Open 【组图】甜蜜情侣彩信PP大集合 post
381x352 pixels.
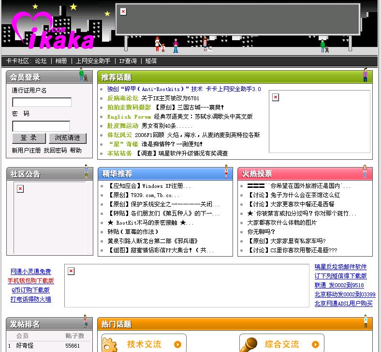[x=161, y=250]
